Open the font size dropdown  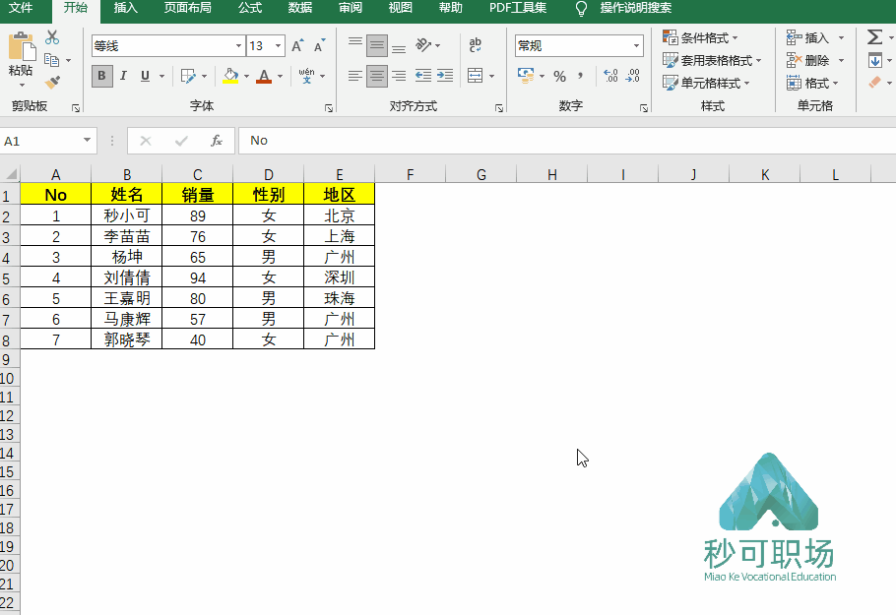coord(279,45)
